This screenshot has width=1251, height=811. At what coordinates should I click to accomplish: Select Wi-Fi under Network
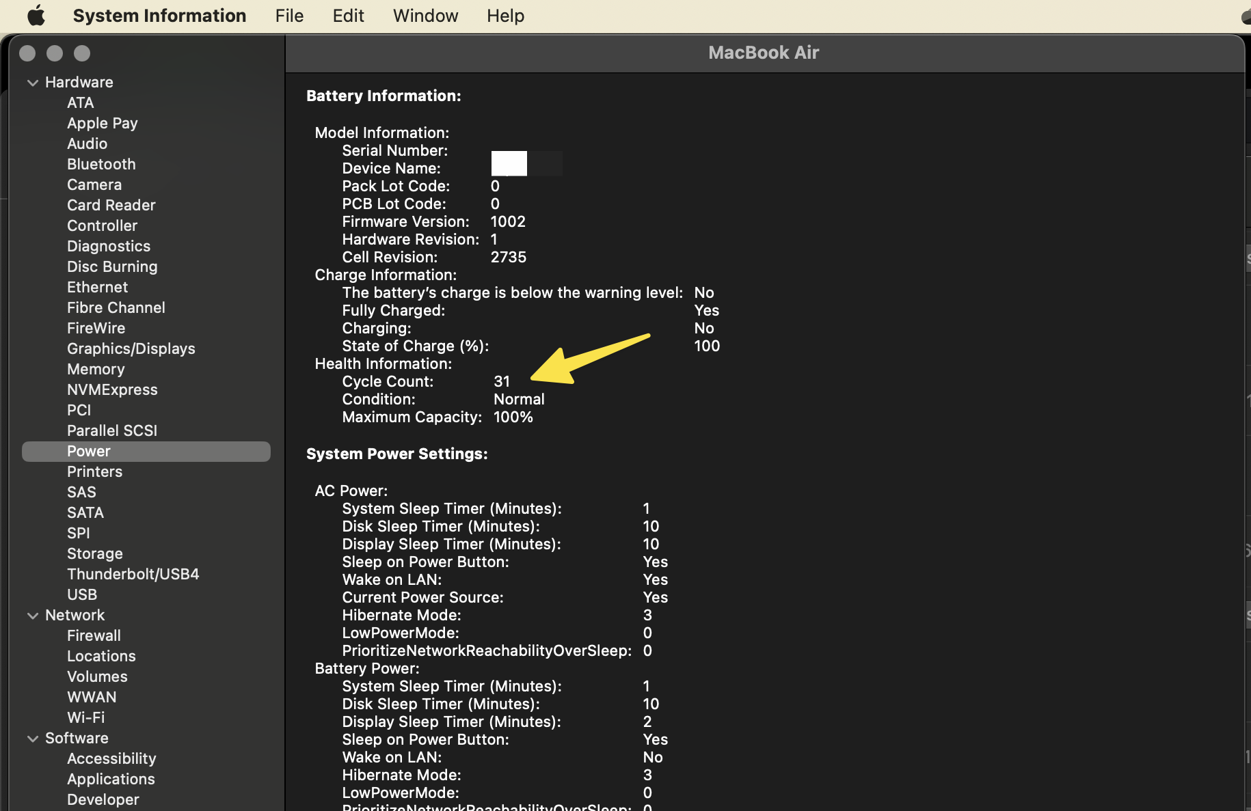coord(86,717)
